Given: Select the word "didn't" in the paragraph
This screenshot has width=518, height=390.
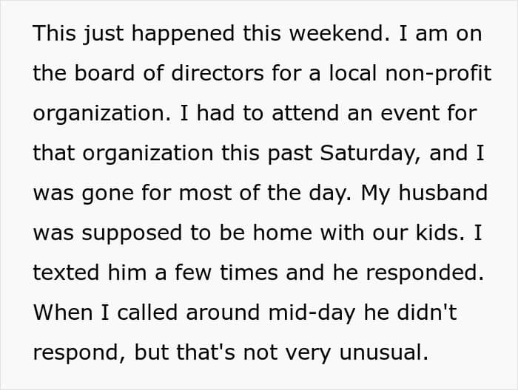Looking at the screenshot, I should [x=426, y=312].
